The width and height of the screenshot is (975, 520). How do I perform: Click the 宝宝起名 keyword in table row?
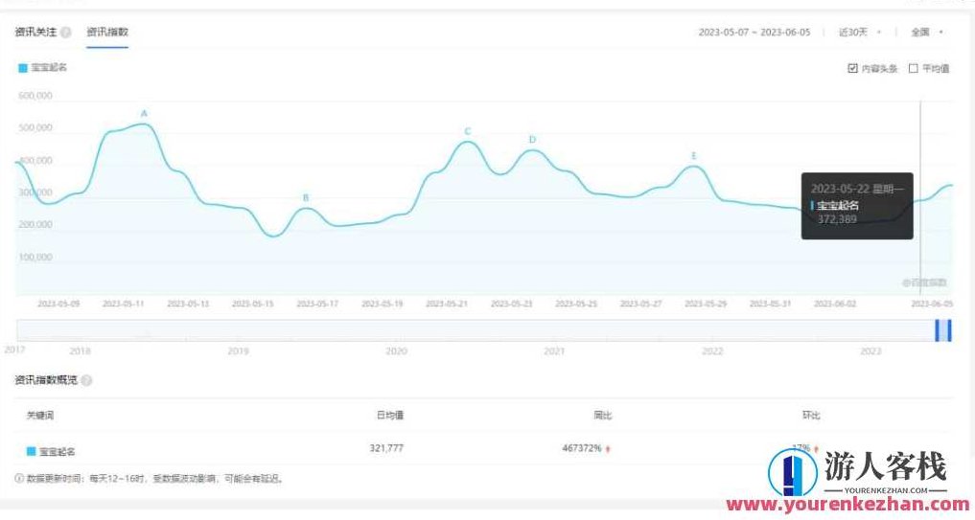click(58, 452)
